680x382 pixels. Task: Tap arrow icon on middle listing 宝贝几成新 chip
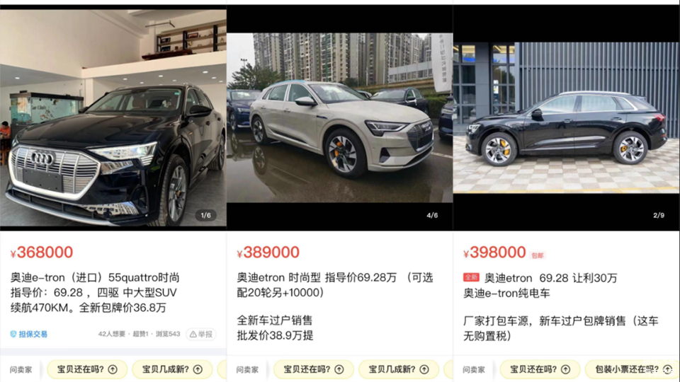424,369
